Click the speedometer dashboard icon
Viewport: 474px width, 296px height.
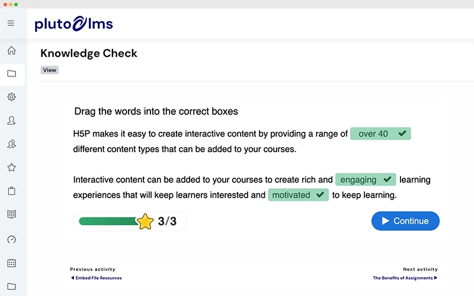(x=11, y=239)
